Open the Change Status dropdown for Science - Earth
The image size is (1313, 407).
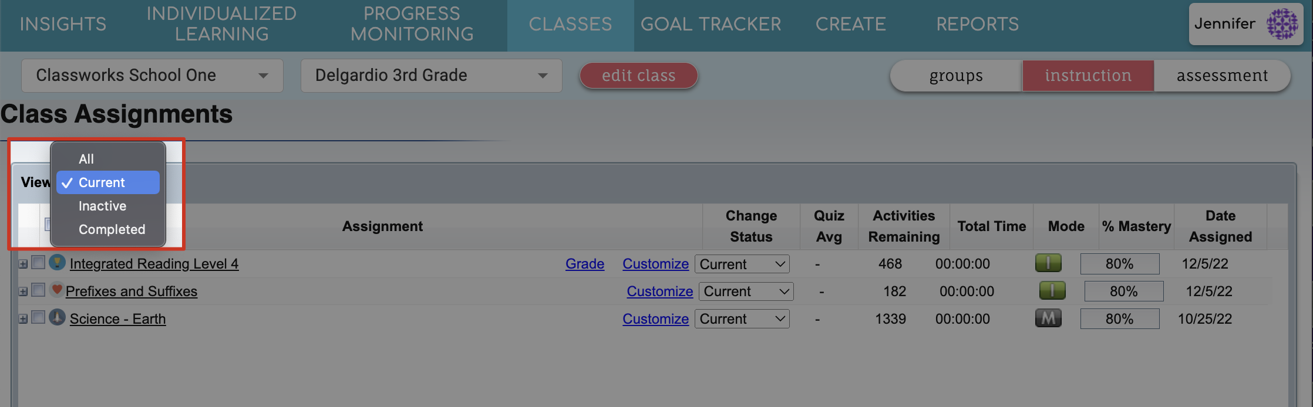(742, 318)
